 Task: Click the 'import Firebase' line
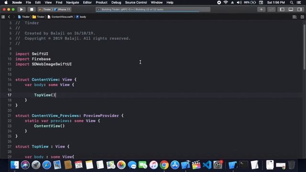pos(33,59)
